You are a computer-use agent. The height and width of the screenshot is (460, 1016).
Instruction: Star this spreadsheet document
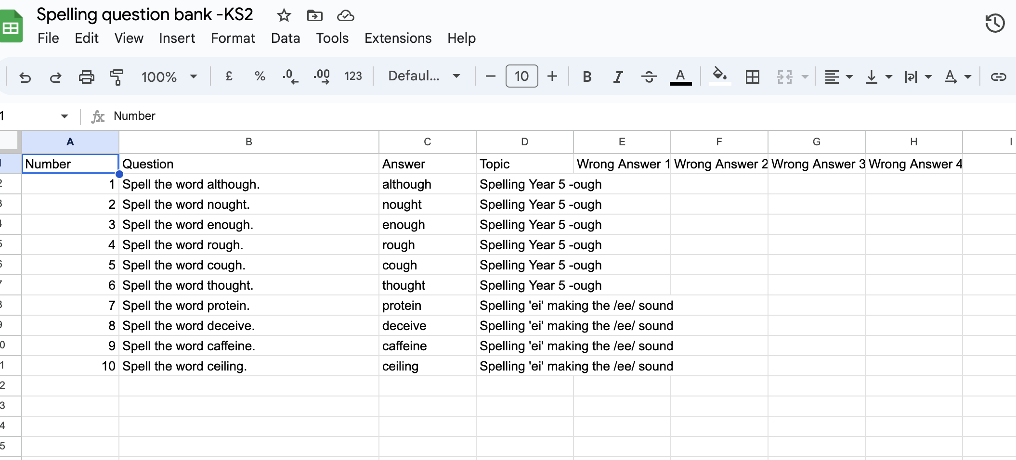point(284,16)
